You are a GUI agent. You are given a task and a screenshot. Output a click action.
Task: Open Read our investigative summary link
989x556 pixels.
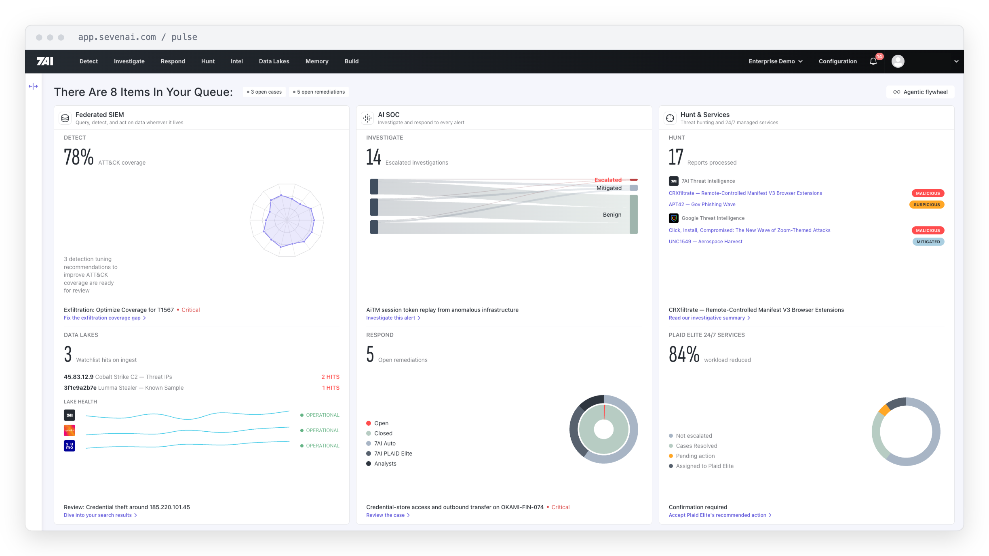(709, 318)
